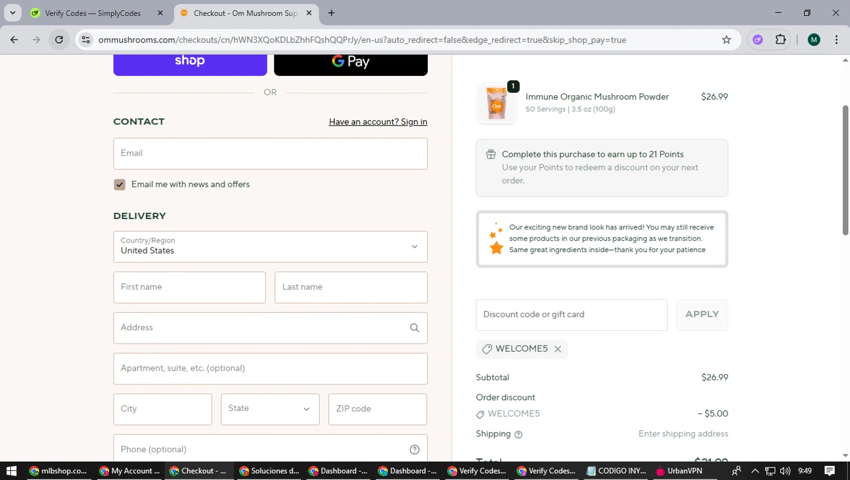This screenshot has height=480, width=850.
Task: Switch to the Verify Codes — SimplyCodes tab
Action: (x=92, y=13)
